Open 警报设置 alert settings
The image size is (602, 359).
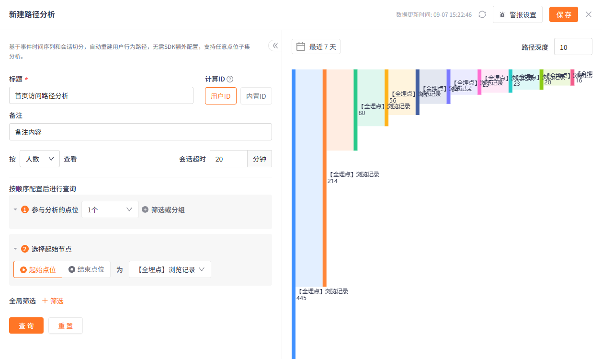click(x=518, y=14)
